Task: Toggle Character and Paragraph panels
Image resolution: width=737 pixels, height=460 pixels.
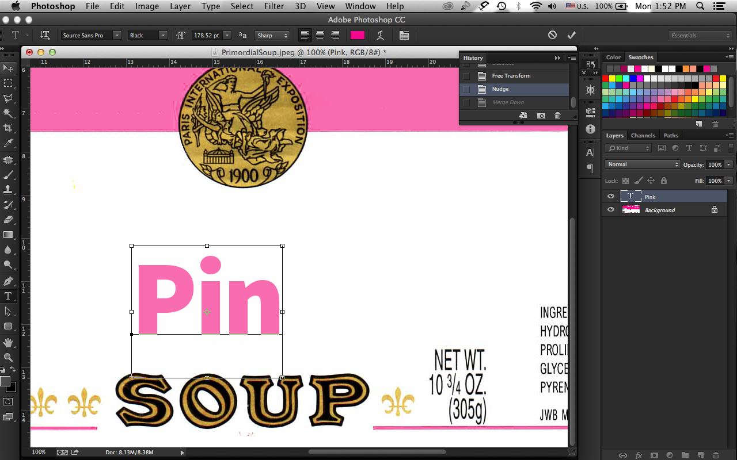Action: click(404, 35)
